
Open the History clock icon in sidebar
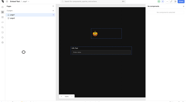(2, 37)
